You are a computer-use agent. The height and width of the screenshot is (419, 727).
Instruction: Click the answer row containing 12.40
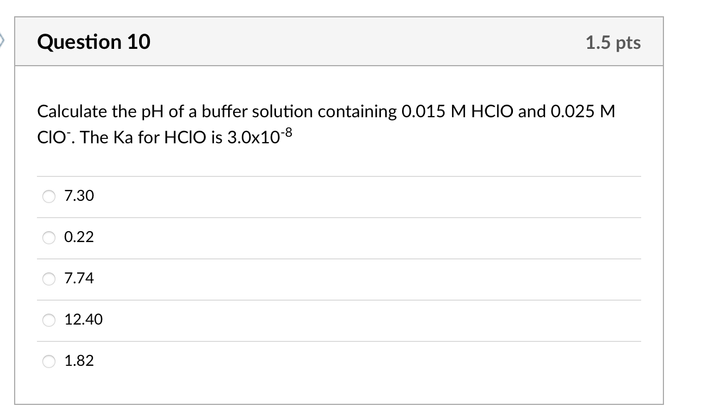pos(326,320)
